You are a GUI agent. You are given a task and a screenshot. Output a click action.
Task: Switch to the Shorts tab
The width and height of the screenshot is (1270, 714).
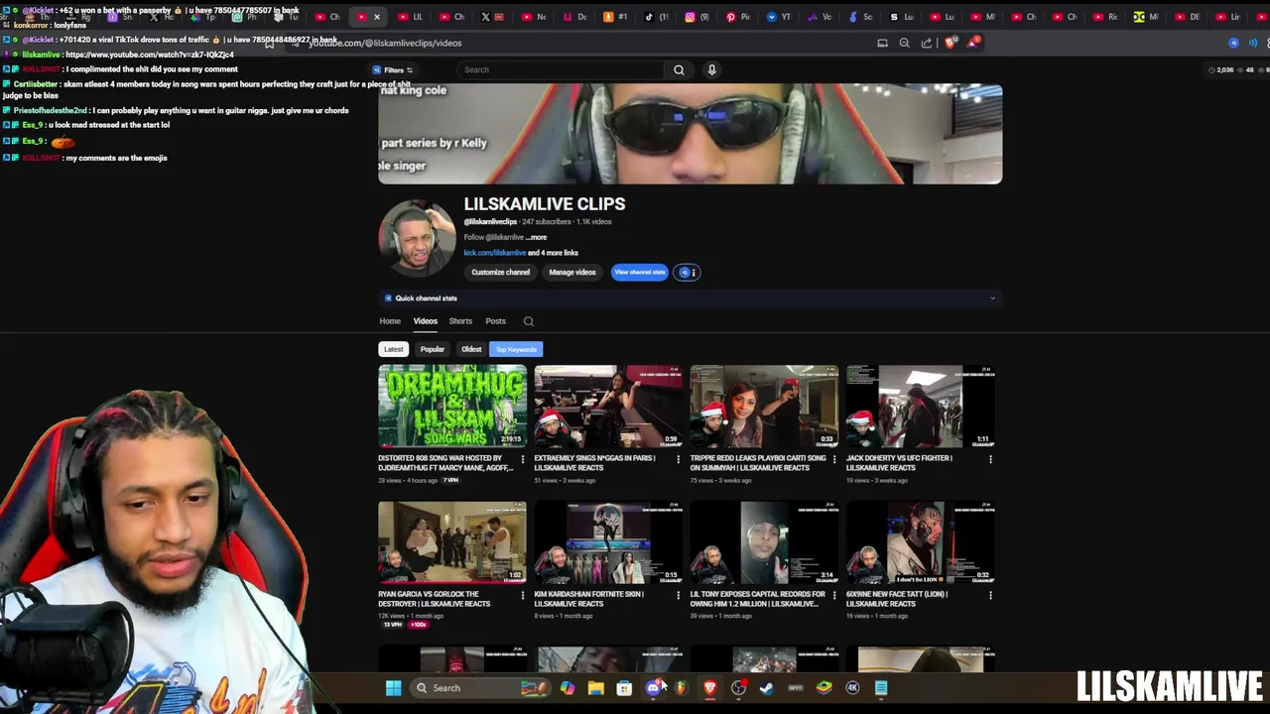click(x=460, y=321)
